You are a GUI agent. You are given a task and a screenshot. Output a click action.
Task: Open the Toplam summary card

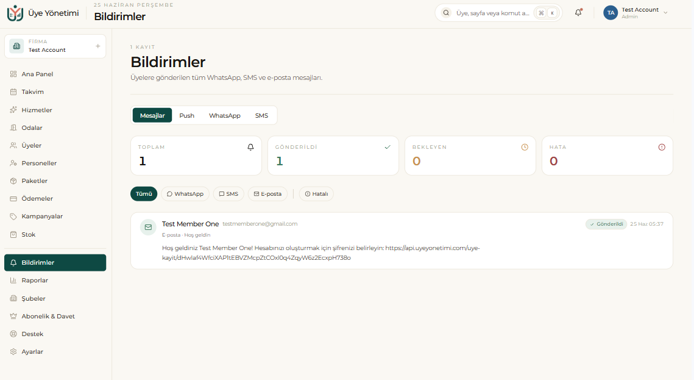[196, 156]
